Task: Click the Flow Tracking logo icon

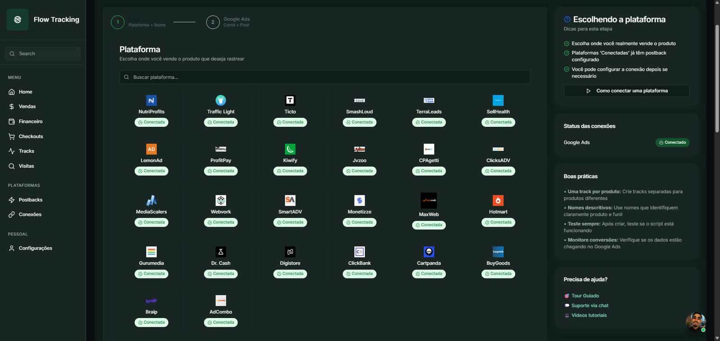Action: [x=18, y=19]
